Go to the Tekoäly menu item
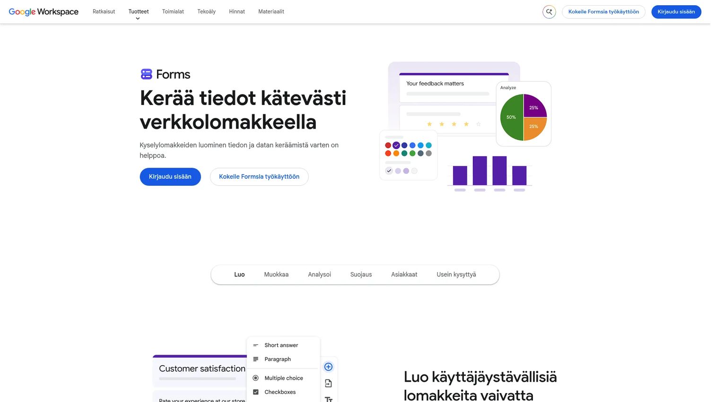Screen dimensions: 716x402 coord(207,12)
